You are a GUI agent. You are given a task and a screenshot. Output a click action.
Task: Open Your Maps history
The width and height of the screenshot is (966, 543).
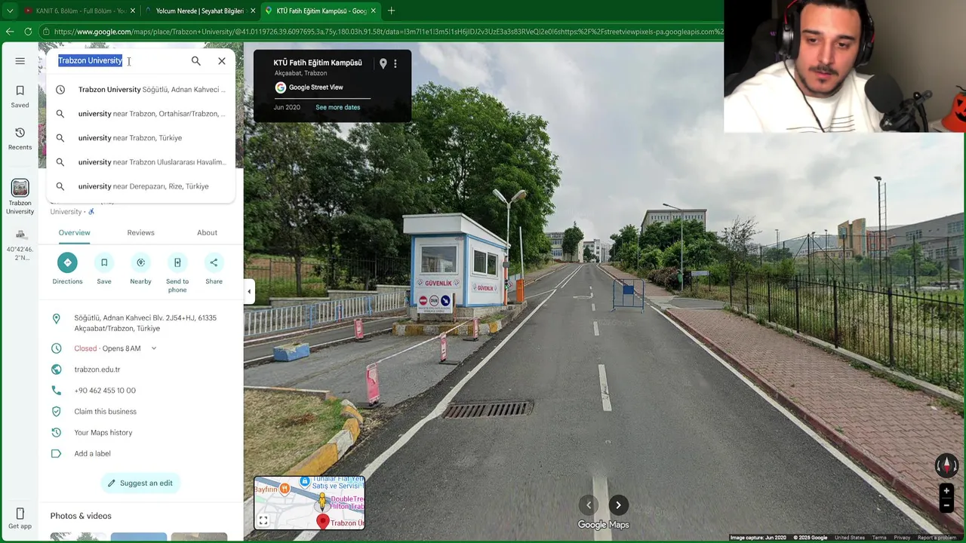[x=103, y=433]
